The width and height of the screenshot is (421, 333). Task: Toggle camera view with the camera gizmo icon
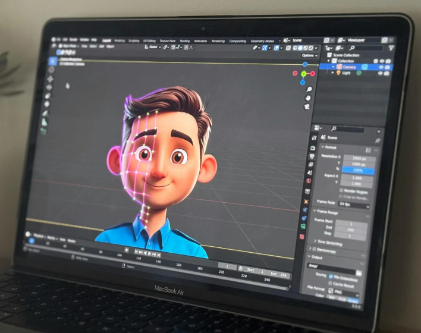(307, 106)
